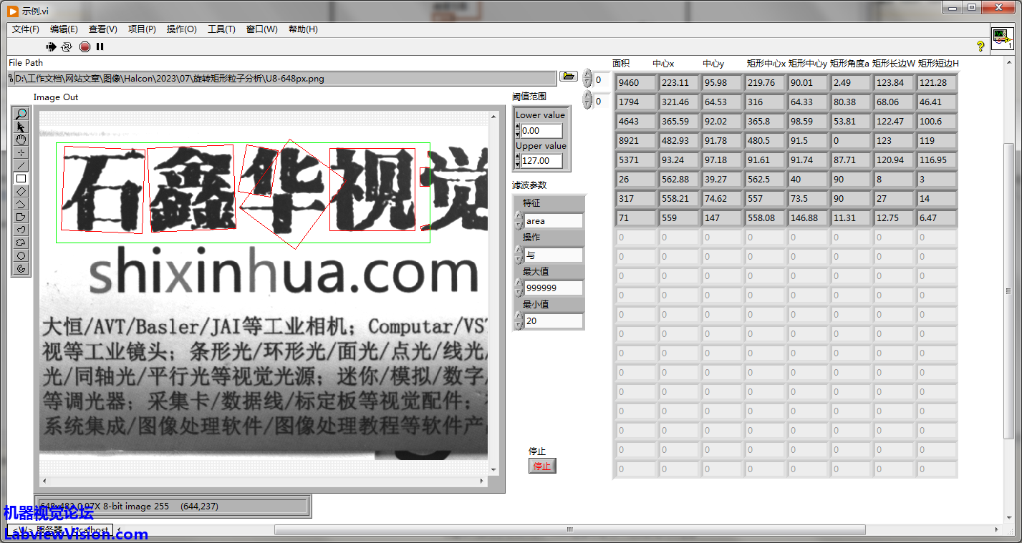Click the cell with value 562.88
The height and width of the screenshot is (543, 1022).
click(678, 179)
